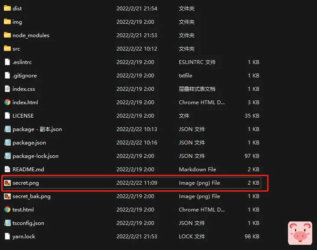Viewport: 317px width, 250px height.
Task: Click the date 2022/2/21 21:54 of dist
Action: 137,9
